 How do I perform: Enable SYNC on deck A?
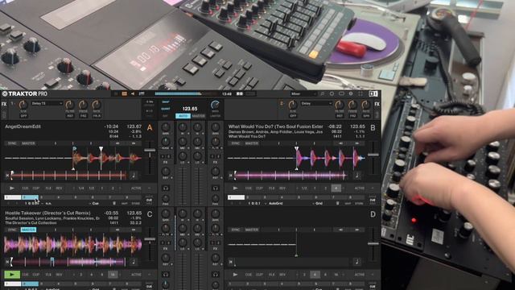[x=12, y=143]
